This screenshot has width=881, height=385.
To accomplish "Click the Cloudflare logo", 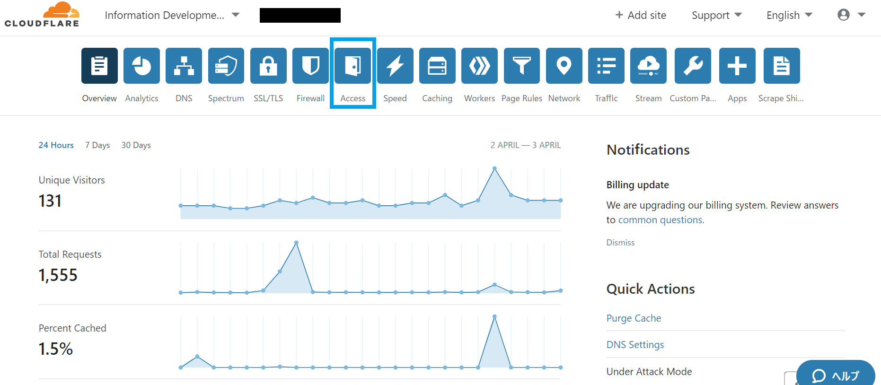I will (x=42, y=15).
